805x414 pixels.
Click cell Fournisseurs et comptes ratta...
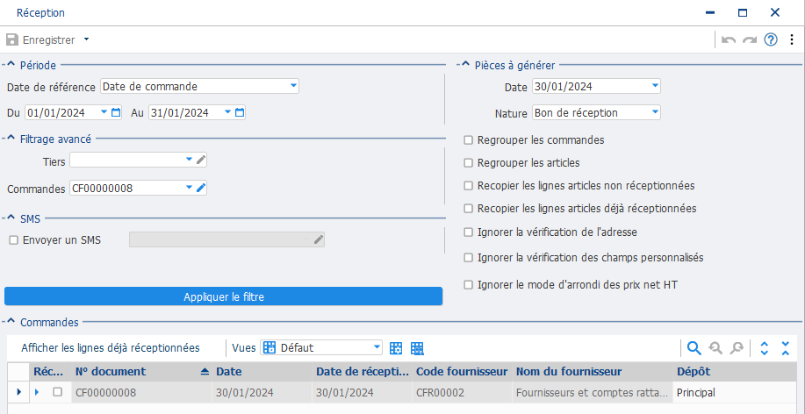coord(593,393)
